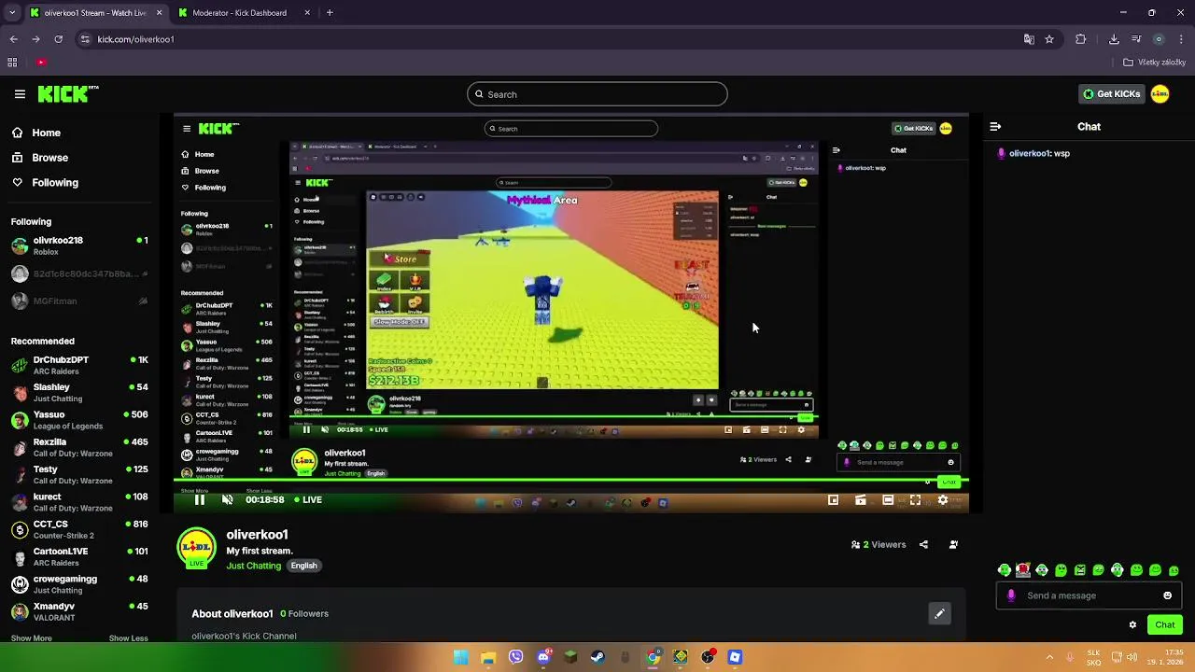The width and height of the screenshot is (1195, 672).
Task: Edit the About oliverkoo1 section
Action: tap(940, 613)
